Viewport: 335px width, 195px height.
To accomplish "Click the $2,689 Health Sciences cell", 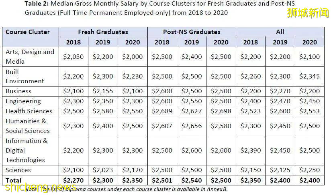I will click(162, 111).
